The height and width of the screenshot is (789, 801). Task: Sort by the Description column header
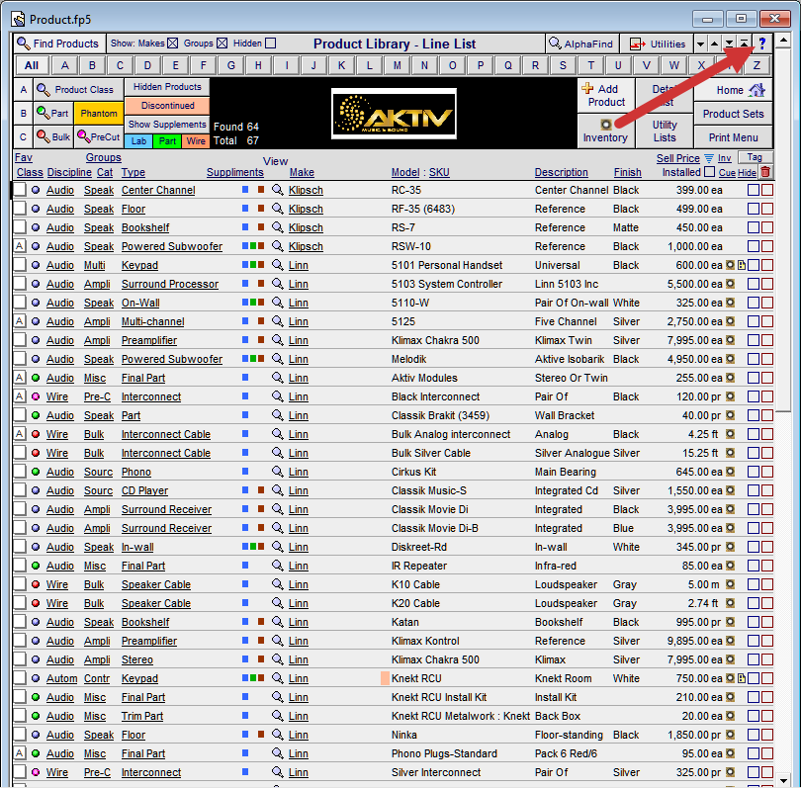561,173
